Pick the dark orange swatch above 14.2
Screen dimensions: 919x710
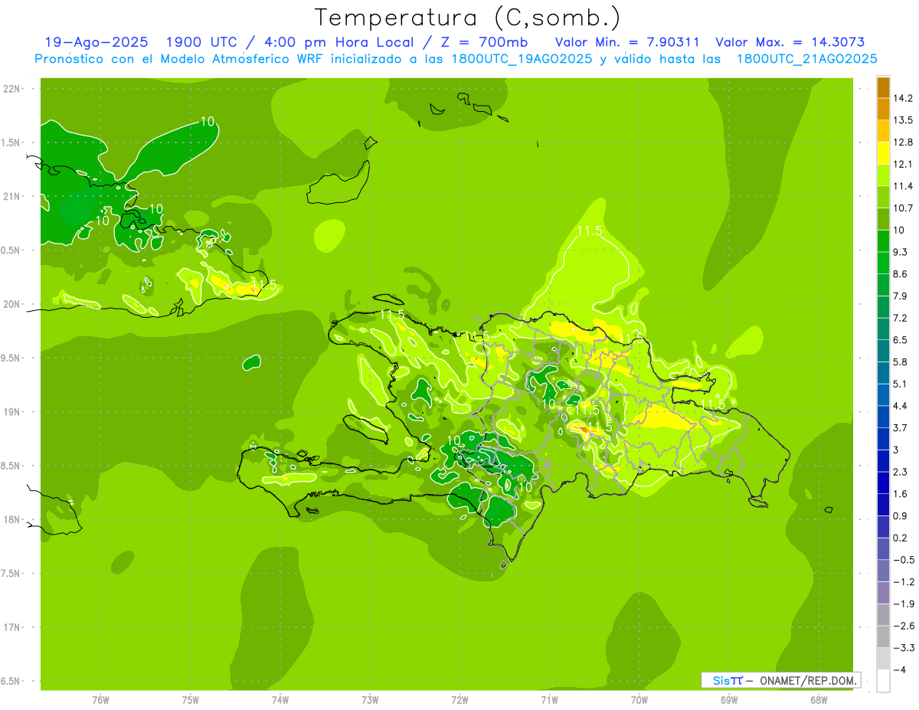point(883,87)
